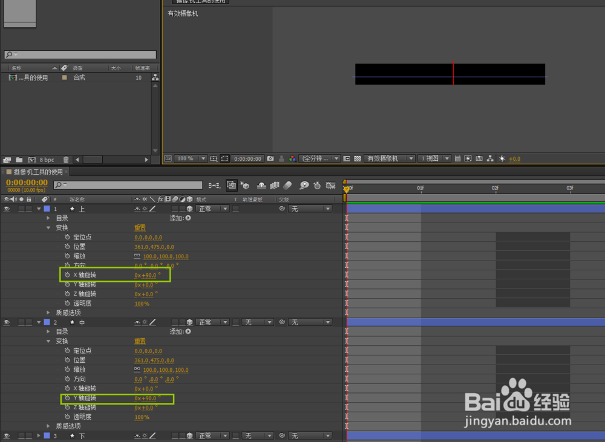Open the 1 视图 view layout dropdown

434,158
